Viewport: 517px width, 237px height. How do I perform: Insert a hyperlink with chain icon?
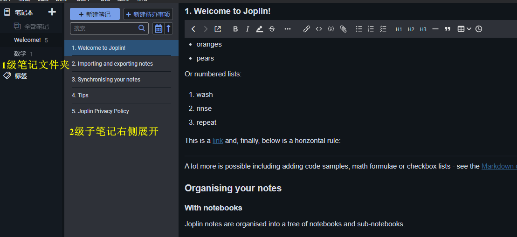click(x=307, y=29)
